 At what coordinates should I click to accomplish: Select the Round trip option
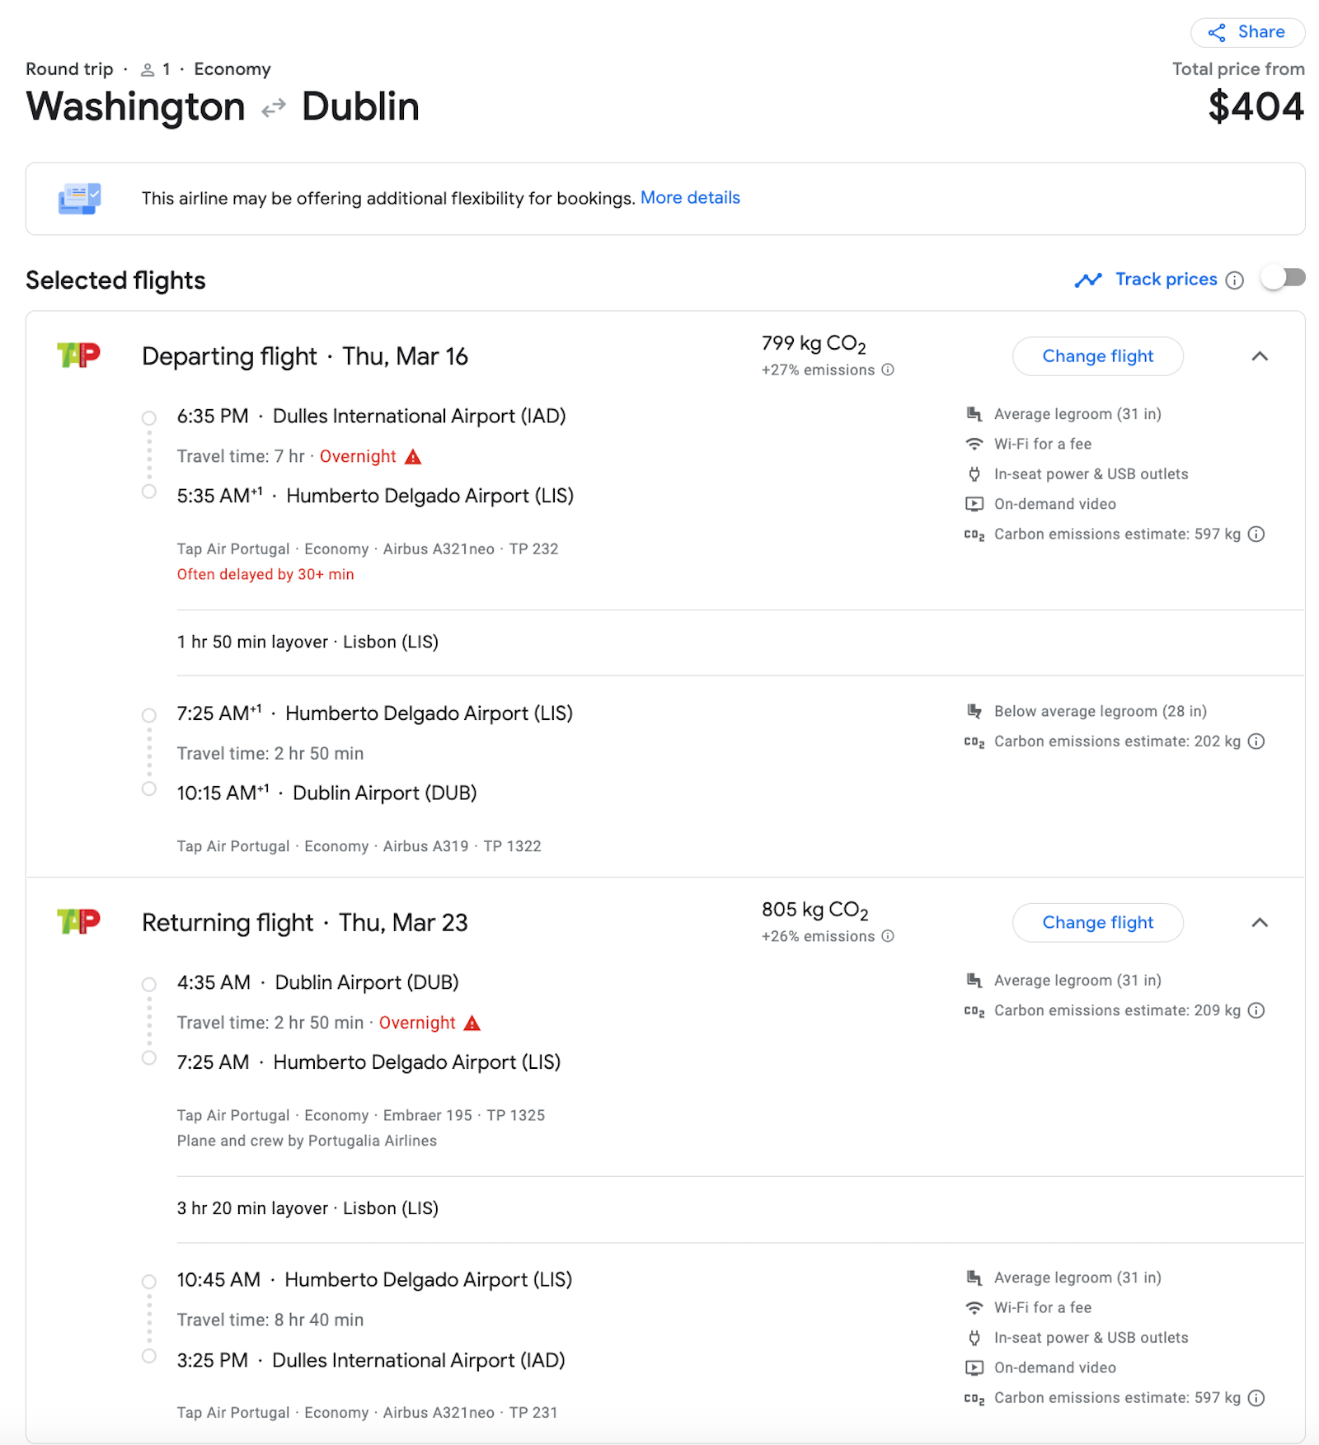click(x=68, y=69)
